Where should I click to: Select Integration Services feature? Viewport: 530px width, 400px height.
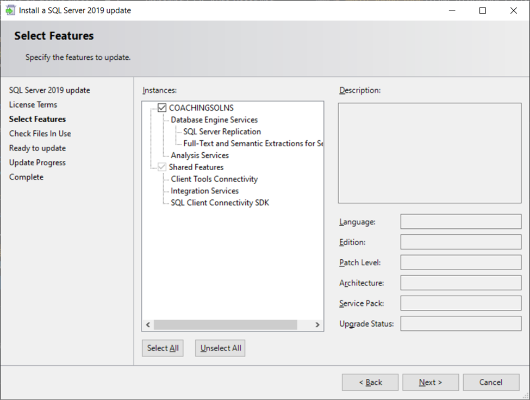tap(204, 191)
